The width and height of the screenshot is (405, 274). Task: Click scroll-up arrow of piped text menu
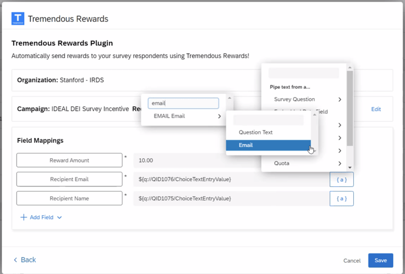350,68
